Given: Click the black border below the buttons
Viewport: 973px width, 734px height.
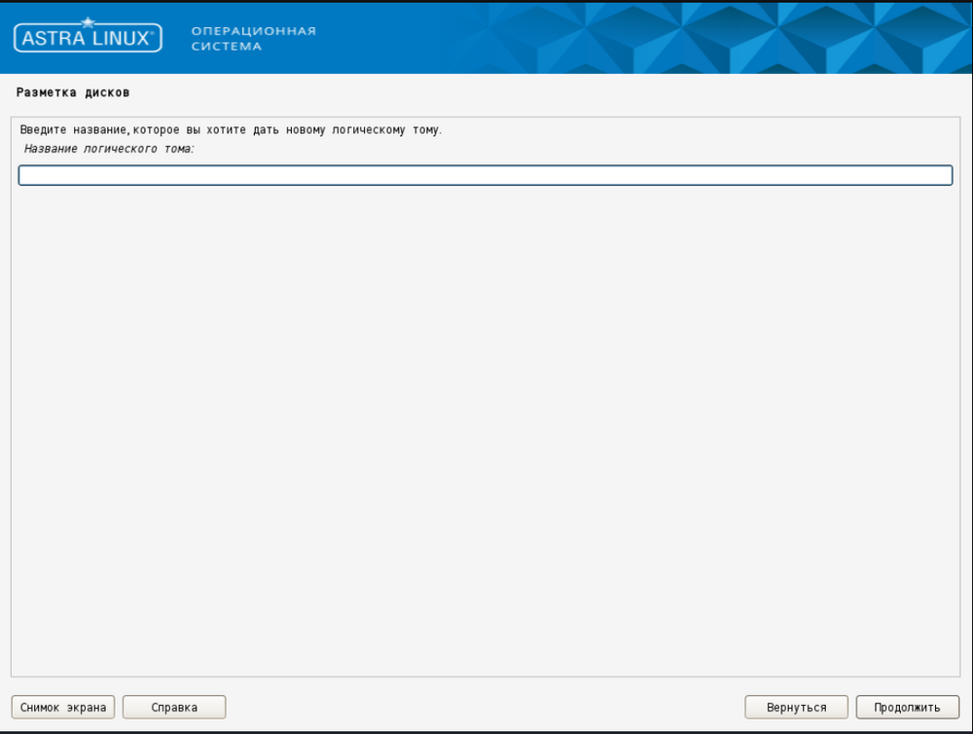Looking at the screenshot, I should (x=486, y=729).
